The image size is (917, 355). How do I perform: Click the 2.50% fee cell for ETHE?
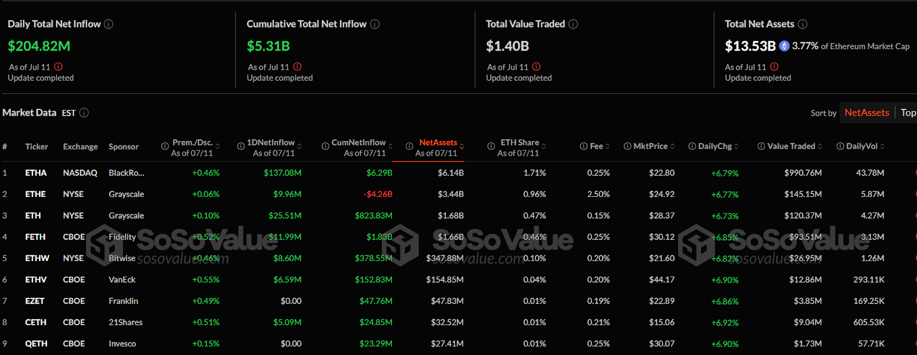click(598, 194)
